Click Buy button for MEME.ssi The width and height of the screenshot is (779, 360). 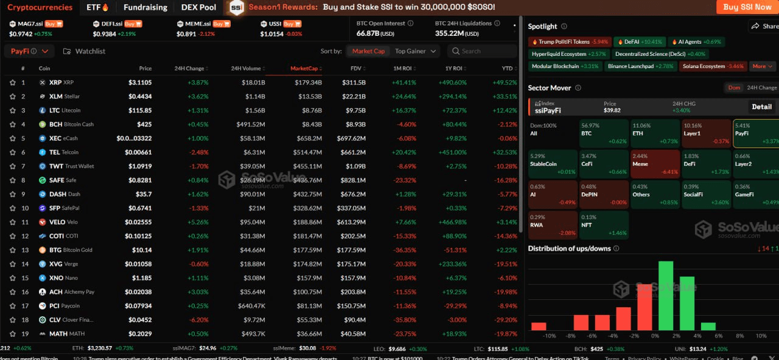click(223, 24)
